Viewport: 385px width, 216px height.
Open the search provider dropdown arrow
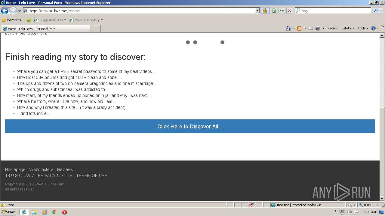(381, 10)
